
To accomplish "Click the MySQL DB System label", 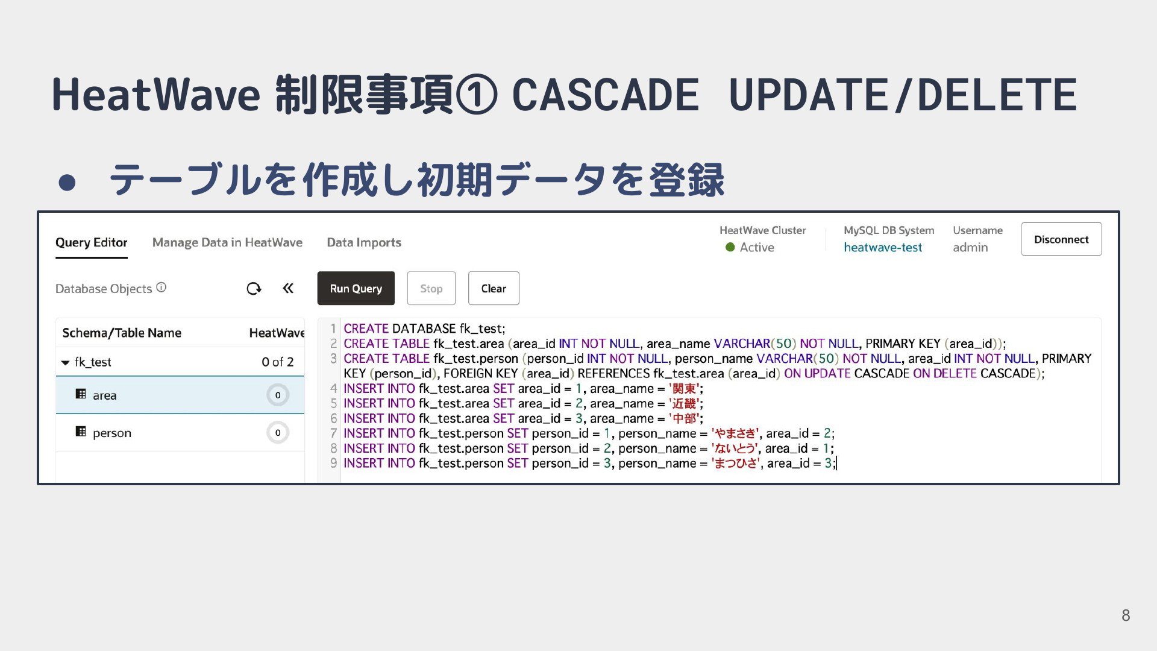I will pyautogui.click(x=889, y=230).
